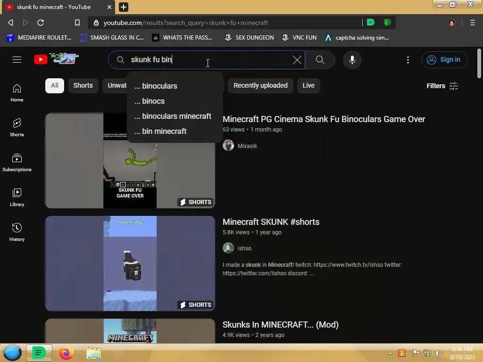This screenshot has height=362, width=483.
Task: Start voice search with the microphone icon
Action: (352, 60)
